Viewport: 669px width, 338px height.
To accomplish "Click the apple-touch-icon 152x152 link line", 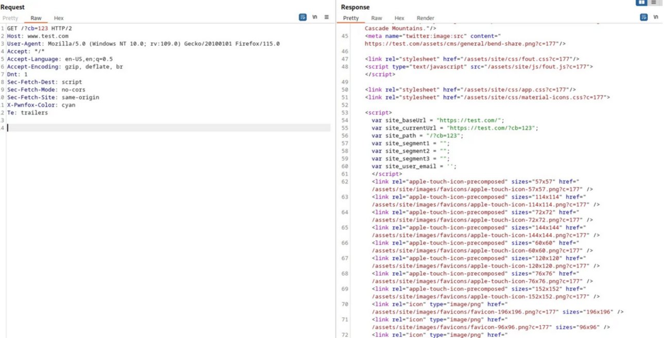I will (479, 289).
